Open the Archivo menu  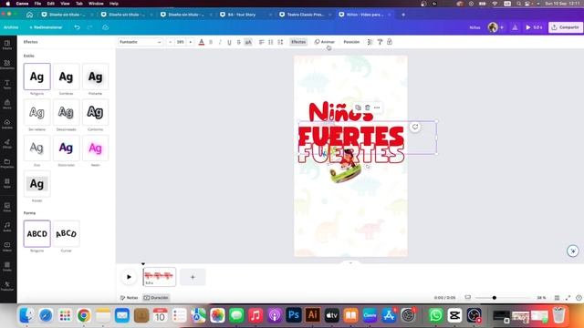click(11, 27)
